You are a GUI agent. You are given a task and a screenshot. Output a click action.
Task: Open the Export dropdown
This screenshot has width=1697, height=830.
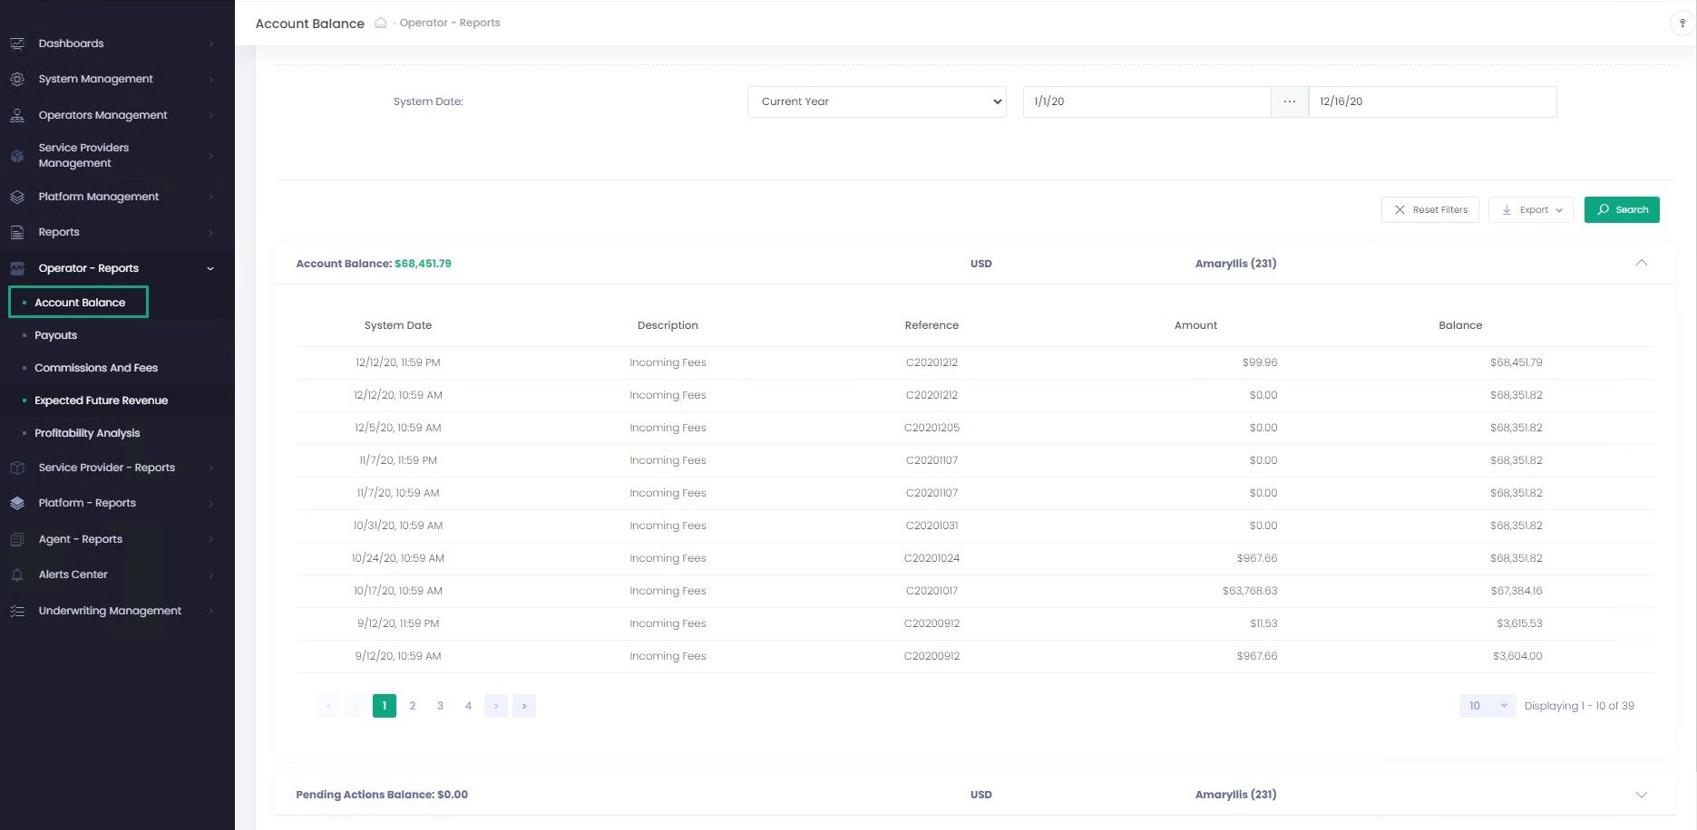tap(1530, 210)
